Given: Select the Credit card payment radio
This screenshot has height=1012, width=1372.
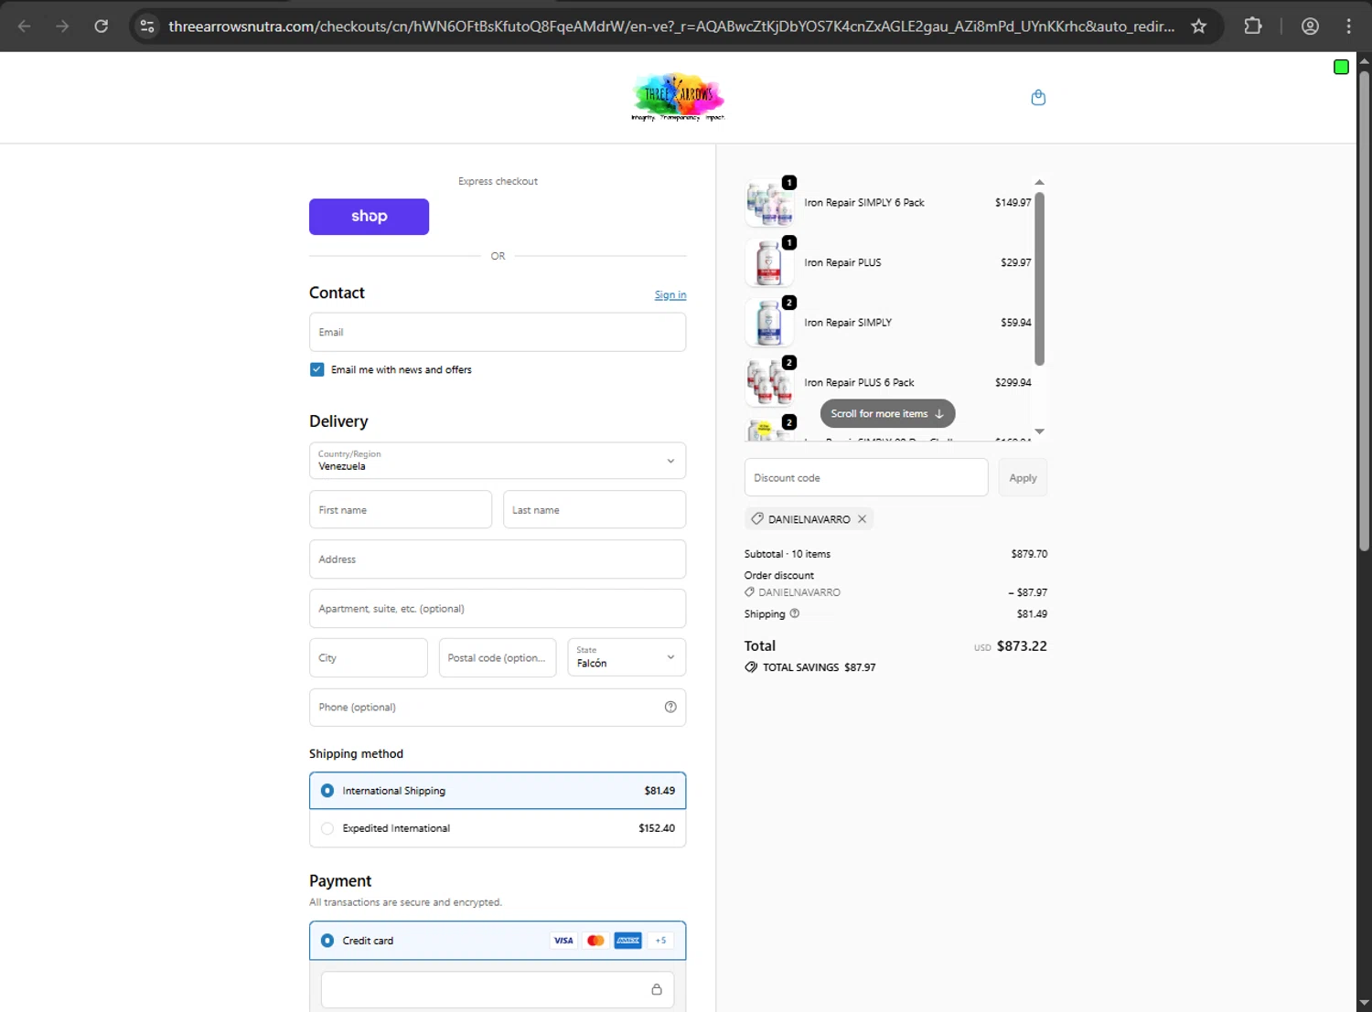Looking at the screenshot, I should tap(327, 941).
